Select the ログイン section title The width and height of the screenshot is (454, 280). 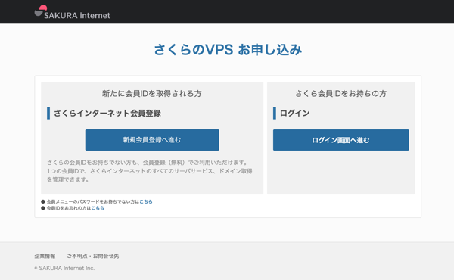pyautogui.click(x=295, y=114)
